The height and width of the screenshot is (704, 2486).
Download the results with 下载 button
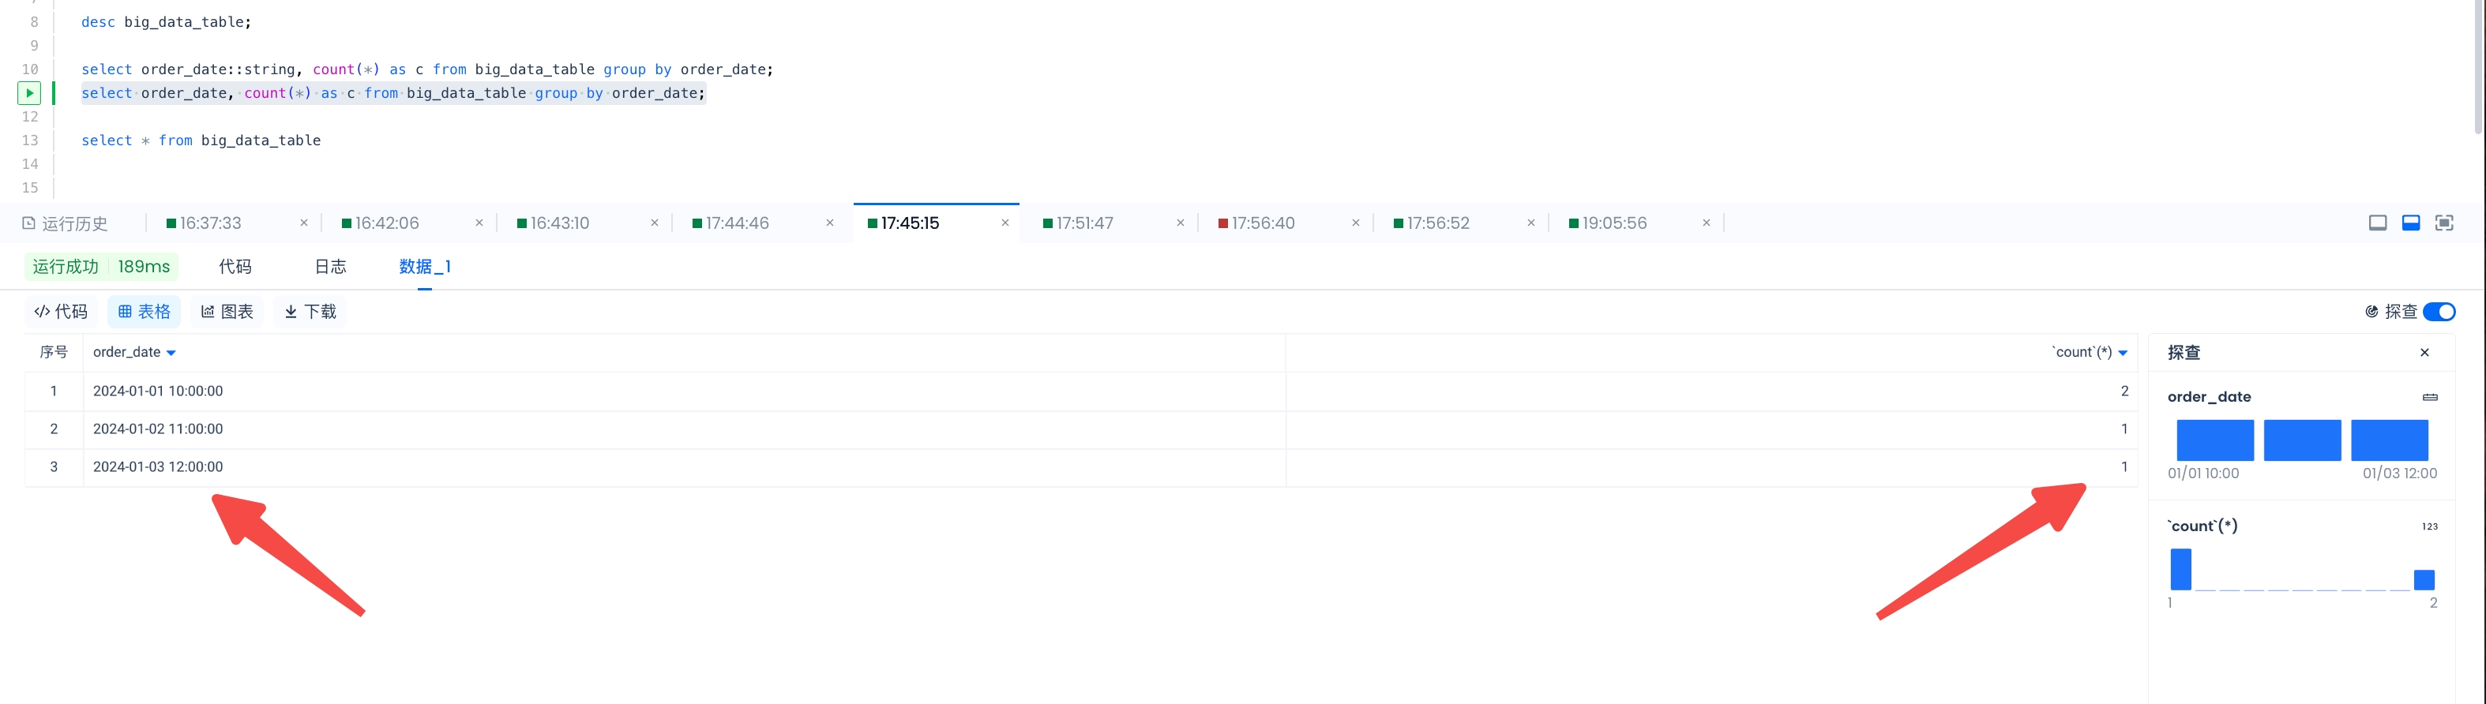(310, 312)
